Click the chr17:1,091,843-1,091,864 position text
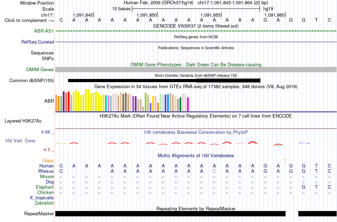Viewport: 337px width, 222px height. click(233, 3)
